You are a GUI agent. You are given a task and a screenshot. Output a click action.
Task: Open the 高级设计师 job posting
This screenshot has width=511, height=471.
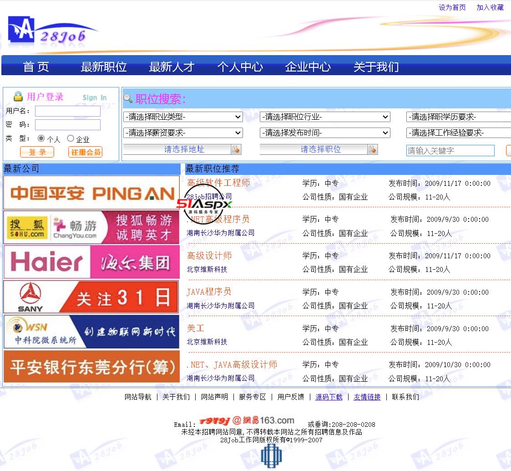(210, 256)
